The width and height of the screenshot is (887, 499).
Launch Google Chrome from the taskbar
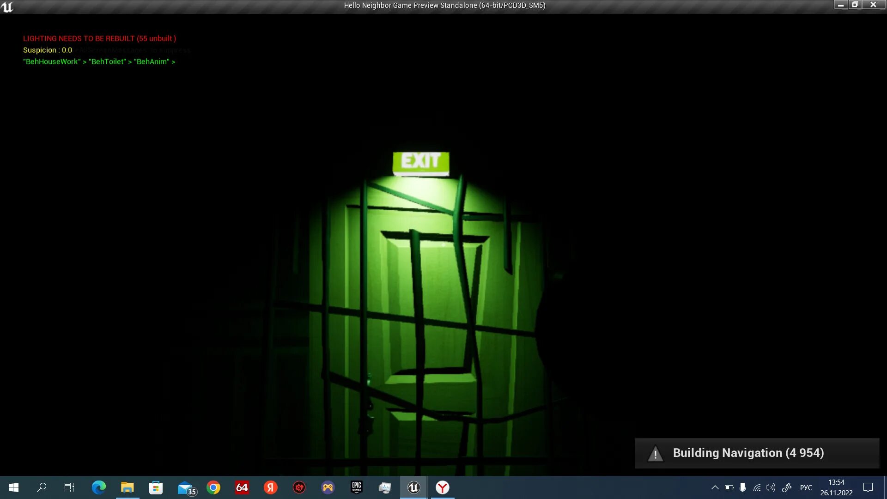click(213, 487)
